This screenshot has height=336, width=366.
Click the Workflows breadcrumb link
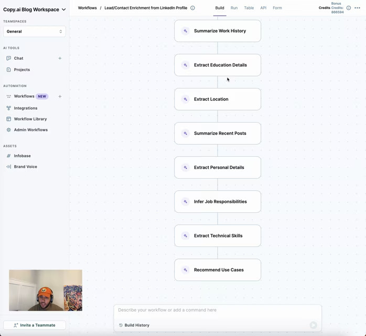click(88, 8)
